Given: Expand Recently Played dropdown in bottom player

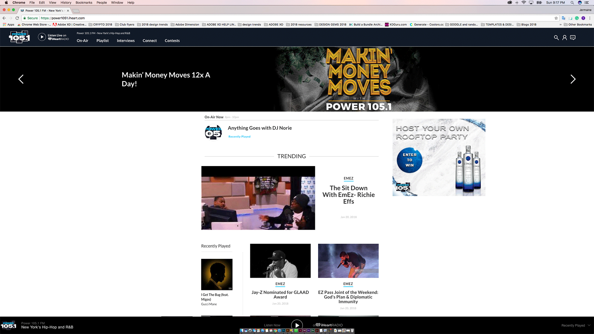Looking at the screenshot, I should [x=576, y=325].
